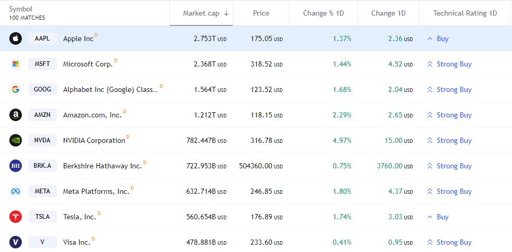Screen dimensions: 512x252
Task: Open the GOOG ticker symbol
Action: [x=43, y=89]
